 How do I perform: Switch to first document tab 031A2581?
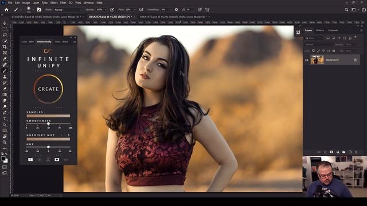click(46, 17)
